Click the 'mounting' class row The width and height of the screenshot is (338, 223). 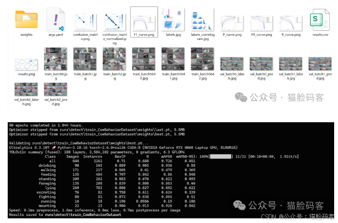[x=117, y=206]
